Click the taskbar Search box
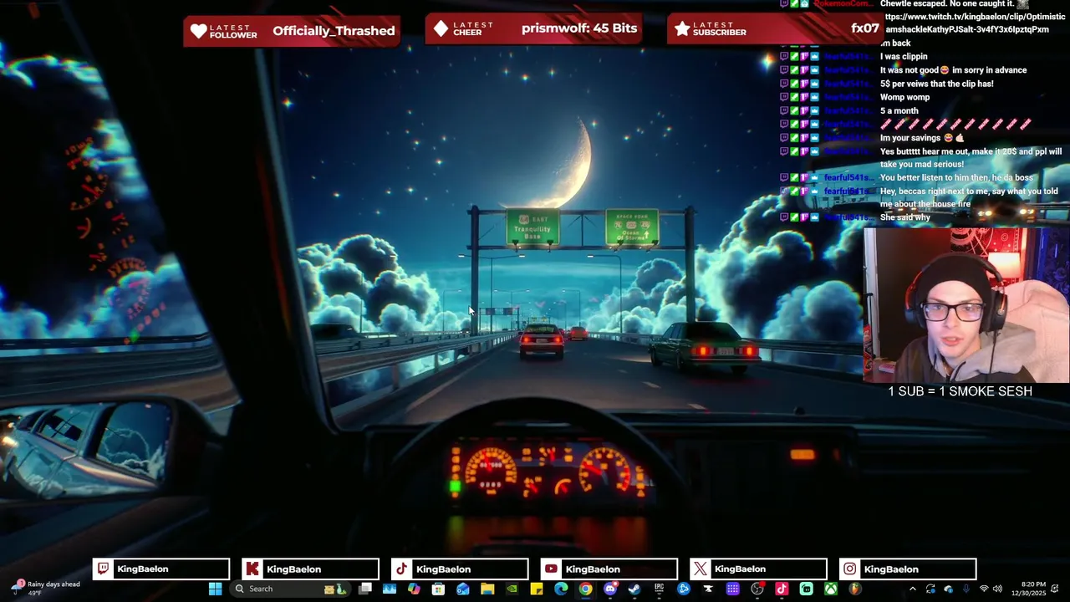 (x=291, y=589)
